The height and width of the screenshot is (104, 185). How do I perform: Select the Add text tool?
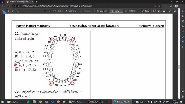click(102, 11)
